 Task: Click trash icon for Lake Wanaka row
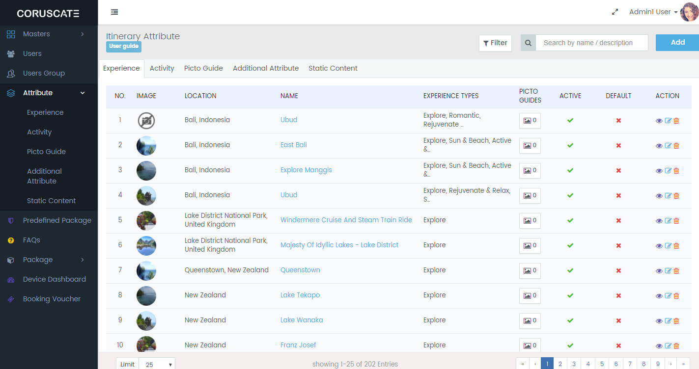tap(676, 321)
